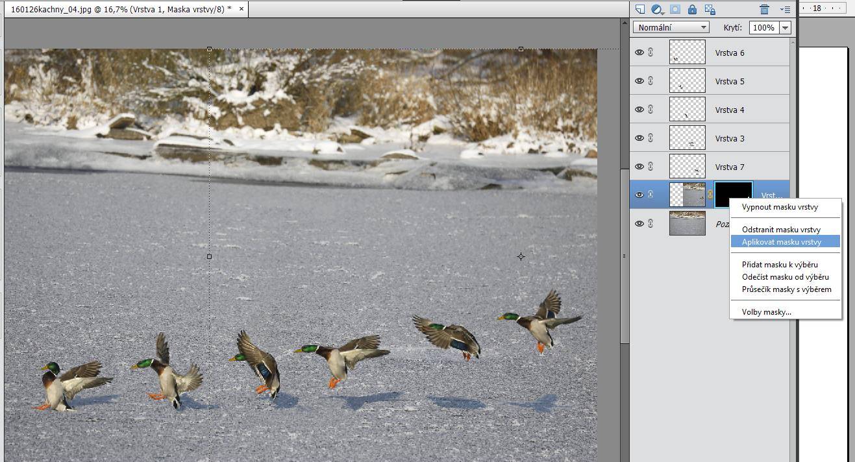Click the mask link icon on Vrstva 1
Screen dimensions: 855x462
710,195
